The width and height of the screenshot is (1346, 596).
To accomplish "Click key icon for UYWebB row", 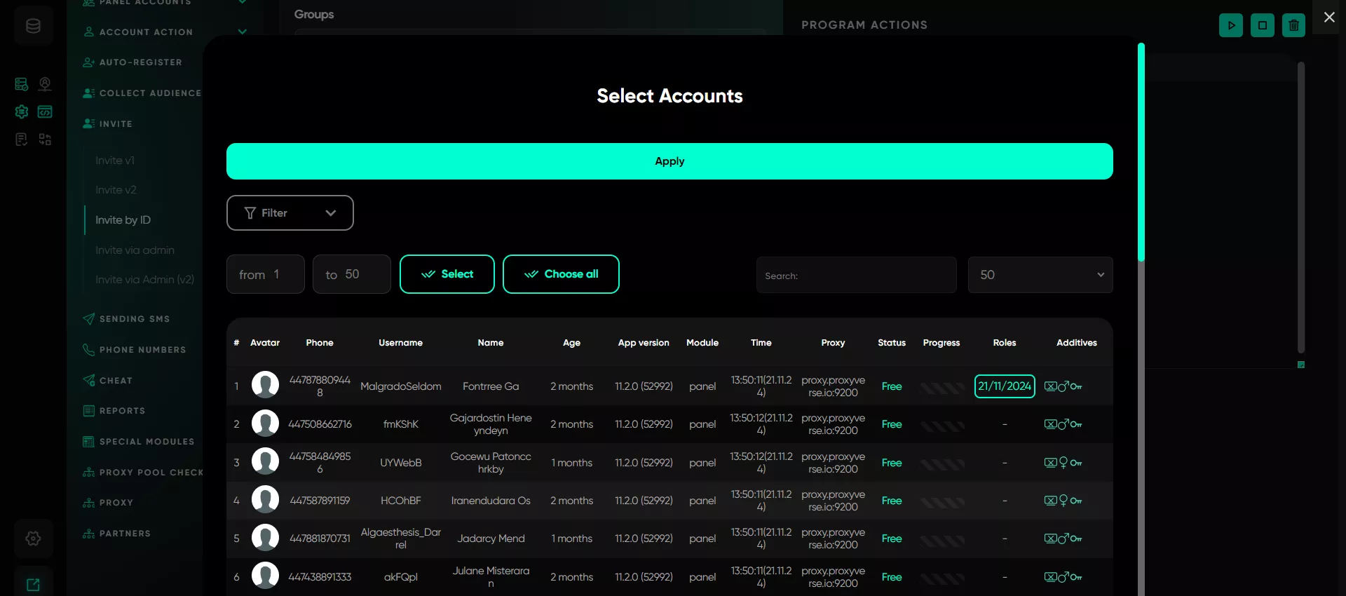I will pos(1076,463).
